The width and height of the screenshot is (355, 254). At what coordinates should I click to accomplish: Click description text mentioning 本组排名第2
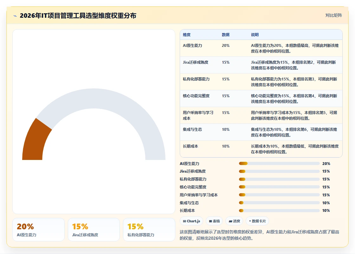pyautogui.click(x=294, y=65)
